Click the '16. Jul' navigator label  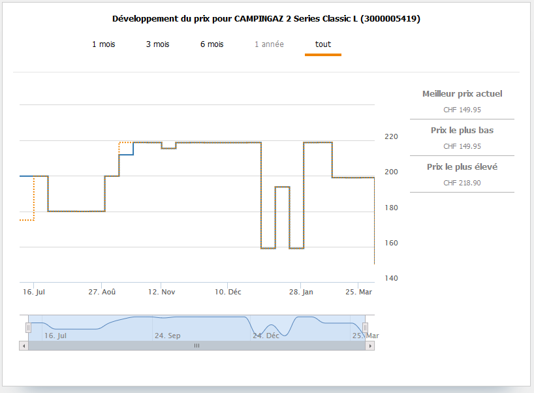pos(55,336)
